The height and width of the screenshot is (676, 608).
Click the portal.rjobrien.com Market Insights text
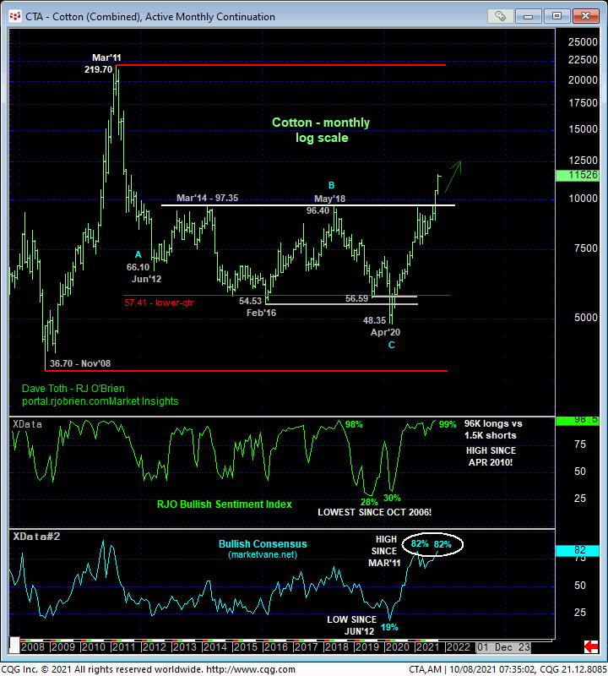coord(100,401)
